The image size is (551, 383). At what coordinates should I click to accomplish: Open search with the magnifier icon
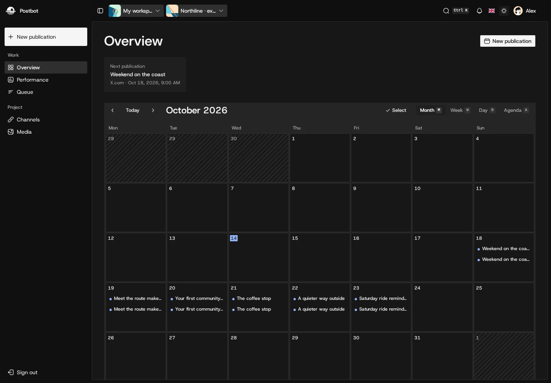click(446, 11)
